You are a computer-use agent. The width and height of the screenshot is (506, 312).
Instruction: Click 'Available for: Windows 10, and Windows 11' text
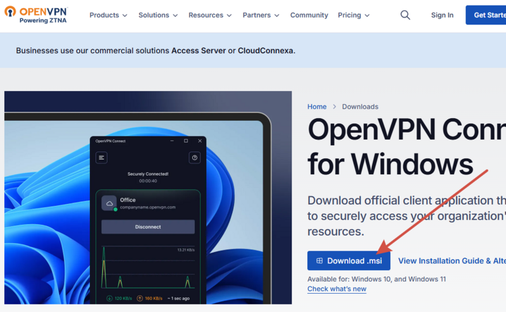376,279
